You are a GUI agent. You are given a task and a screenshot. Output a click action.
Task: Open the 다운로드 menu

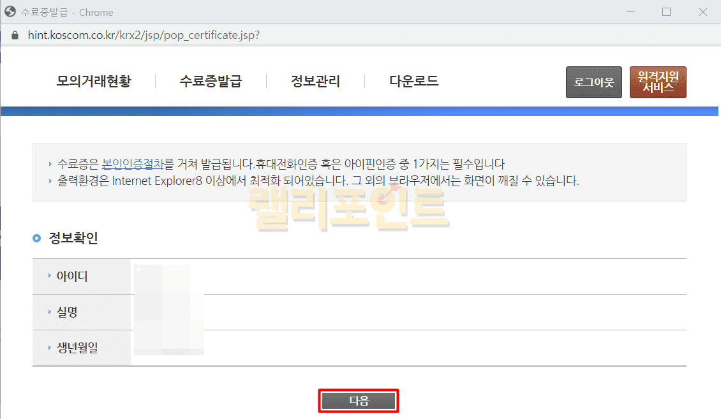413,82
